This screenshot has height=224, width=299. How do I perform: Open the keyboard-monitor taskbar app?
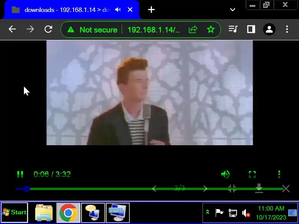coord(118,212)
